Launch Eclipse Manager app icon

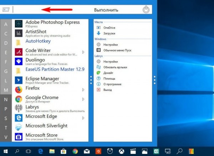19,80
